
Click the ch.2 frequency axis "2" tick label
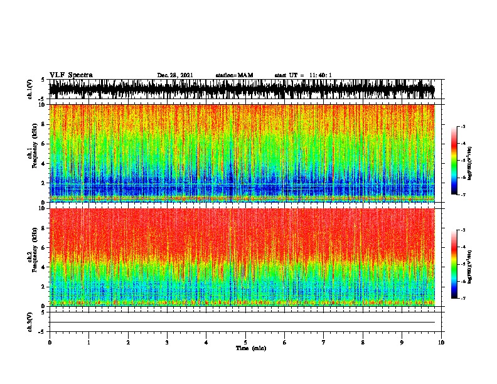pyautogui.click(x=43, y=287)
